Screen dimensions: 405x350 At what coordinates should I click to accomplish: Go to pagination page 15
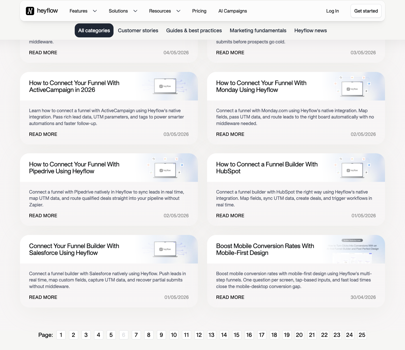point(237,335)
